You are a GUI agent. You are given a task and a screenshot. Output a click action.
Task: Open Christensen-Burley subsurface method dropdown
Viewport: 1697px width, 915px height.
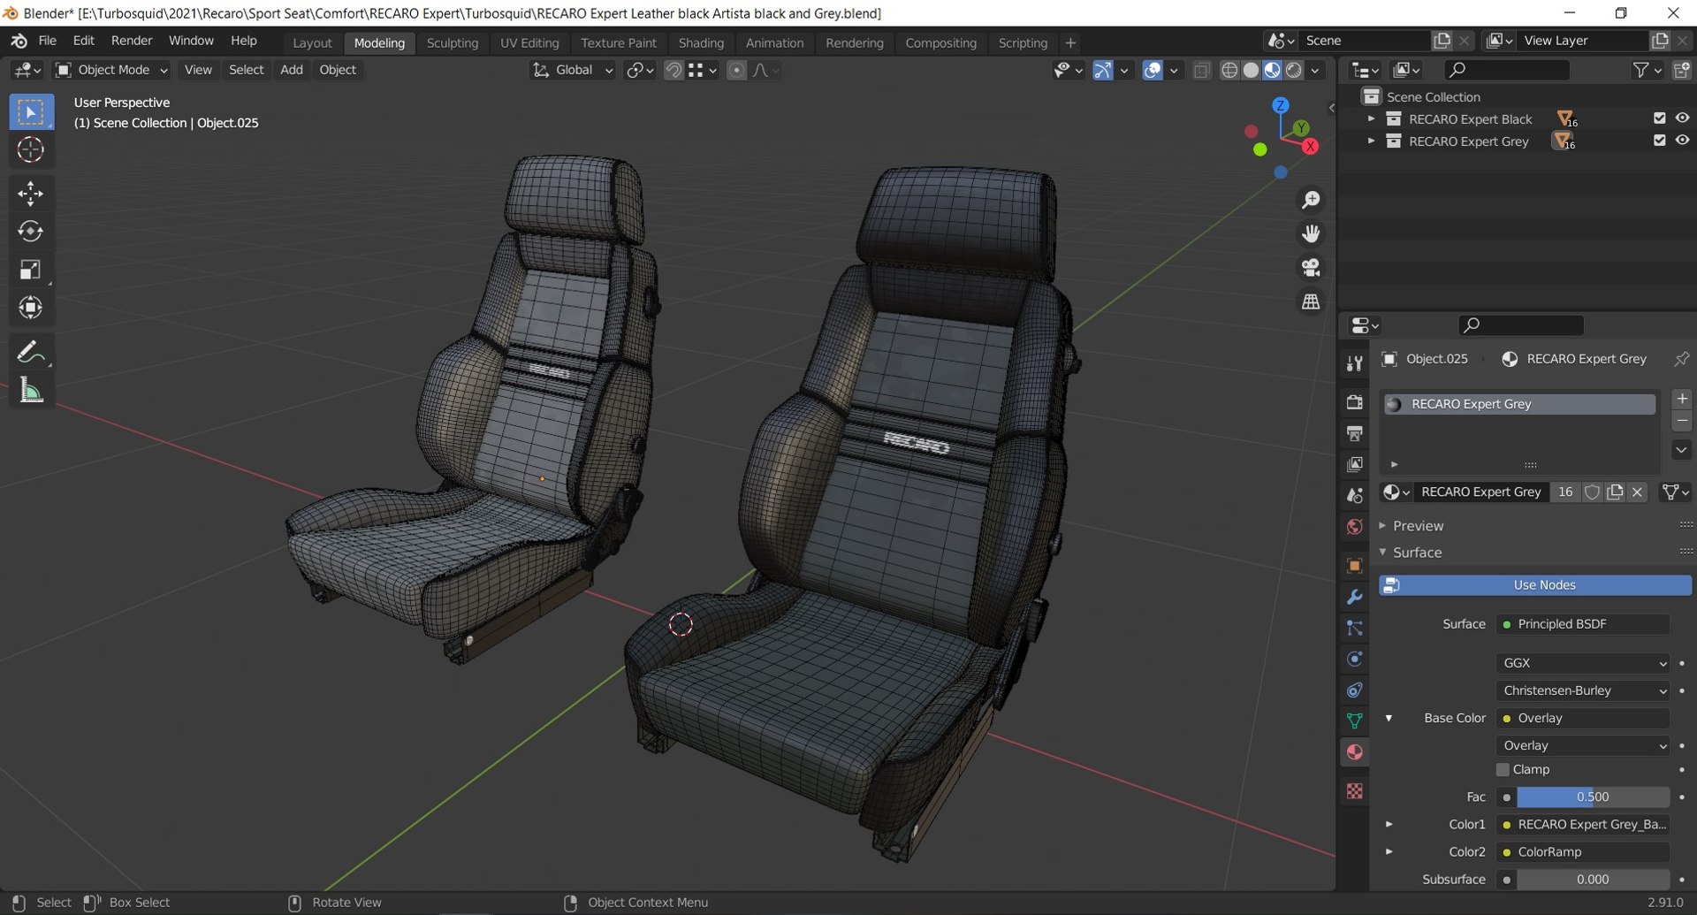(1582, 690)
